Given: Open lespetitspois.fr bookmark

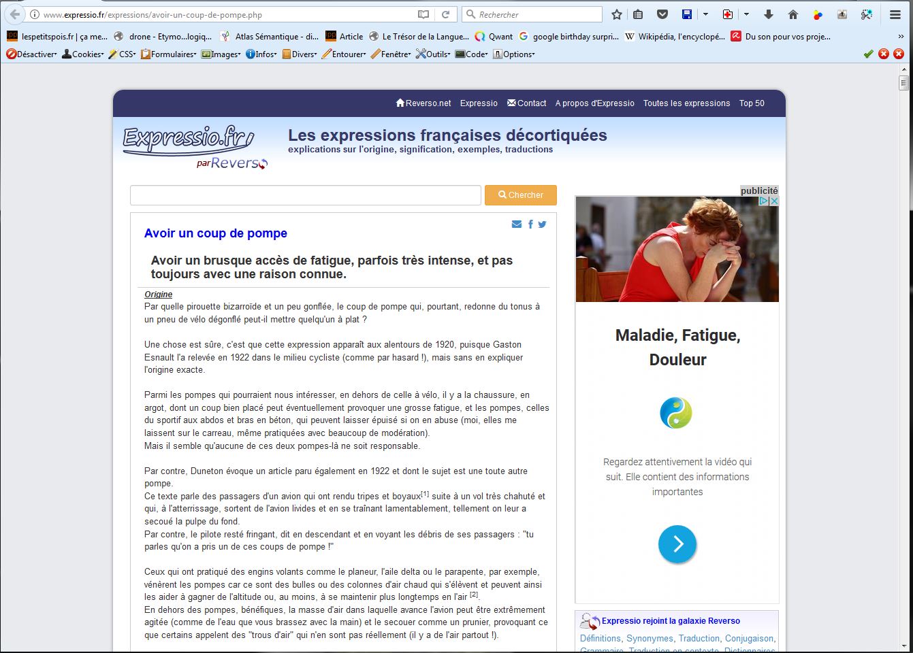Looking at the screenshot, I should click(57, 37).
